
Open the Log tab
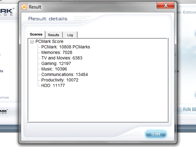pos(70,35)
